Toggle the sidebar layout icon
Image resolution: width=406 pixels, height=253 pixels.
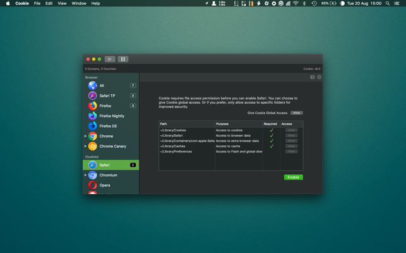(313, 77)
